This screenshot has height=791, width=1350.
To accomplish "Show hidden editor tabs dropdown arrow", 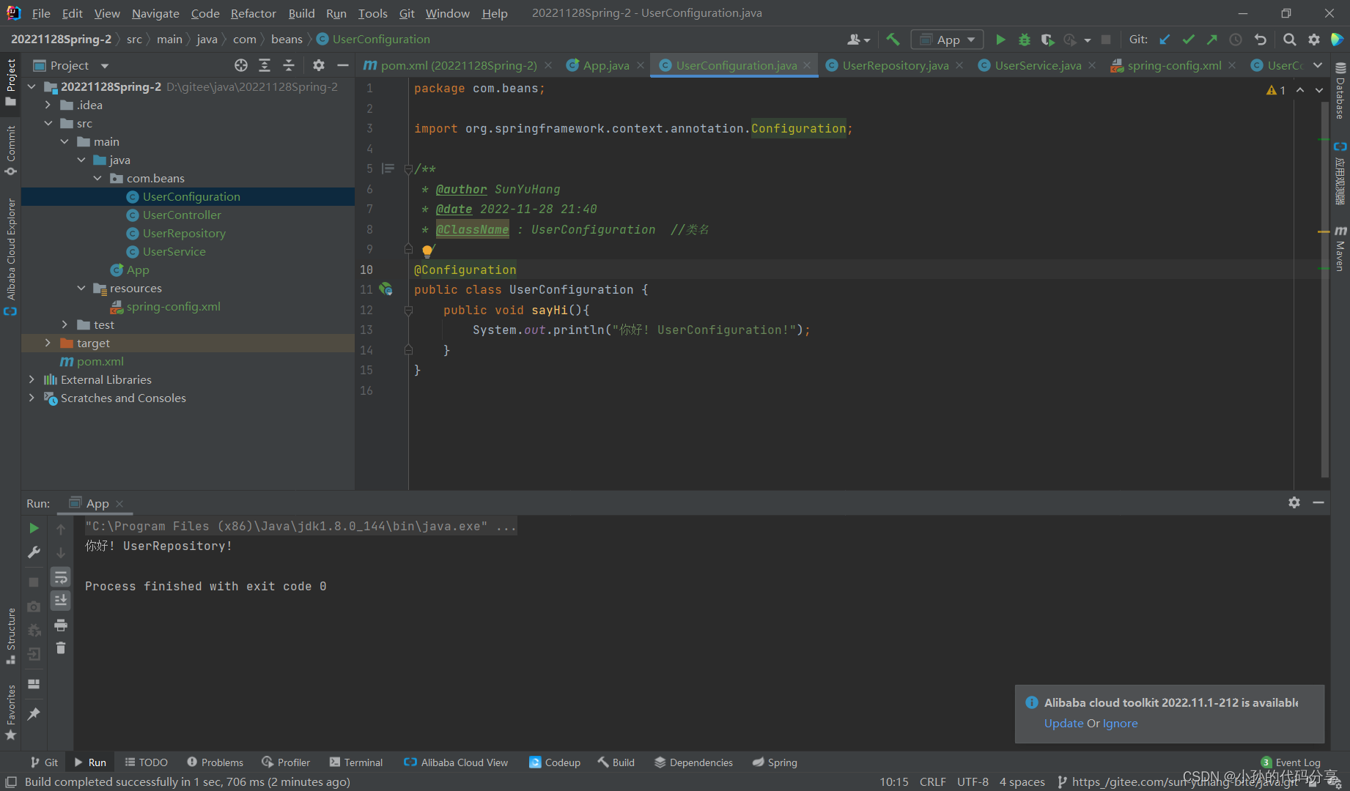I will coord(1318,65).
